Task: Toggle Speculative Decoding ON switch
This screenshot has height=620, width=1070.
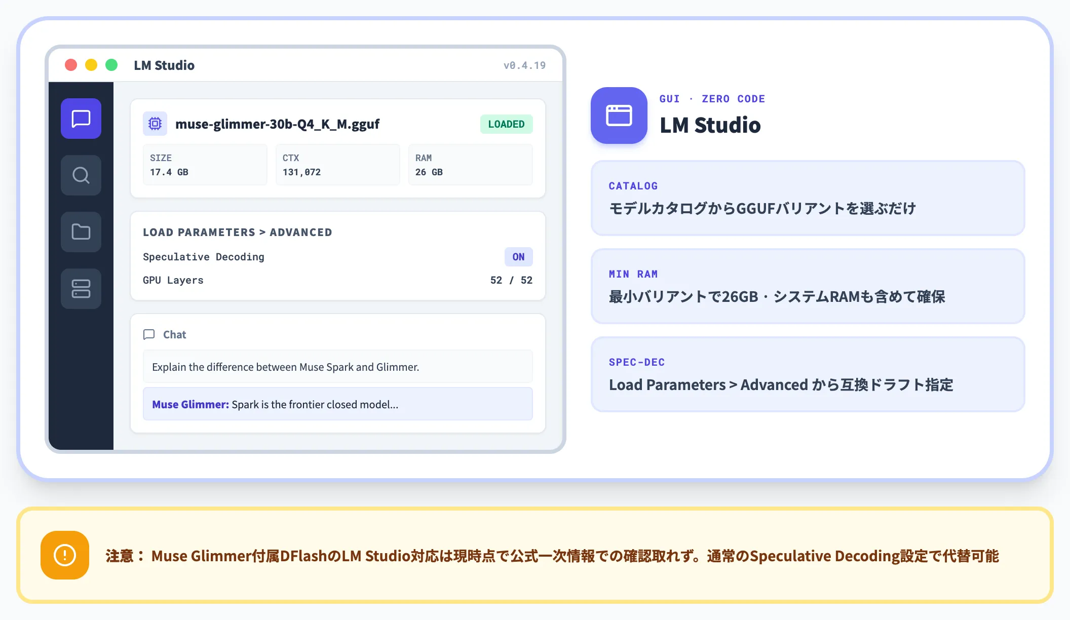Action: pos(518,257)
